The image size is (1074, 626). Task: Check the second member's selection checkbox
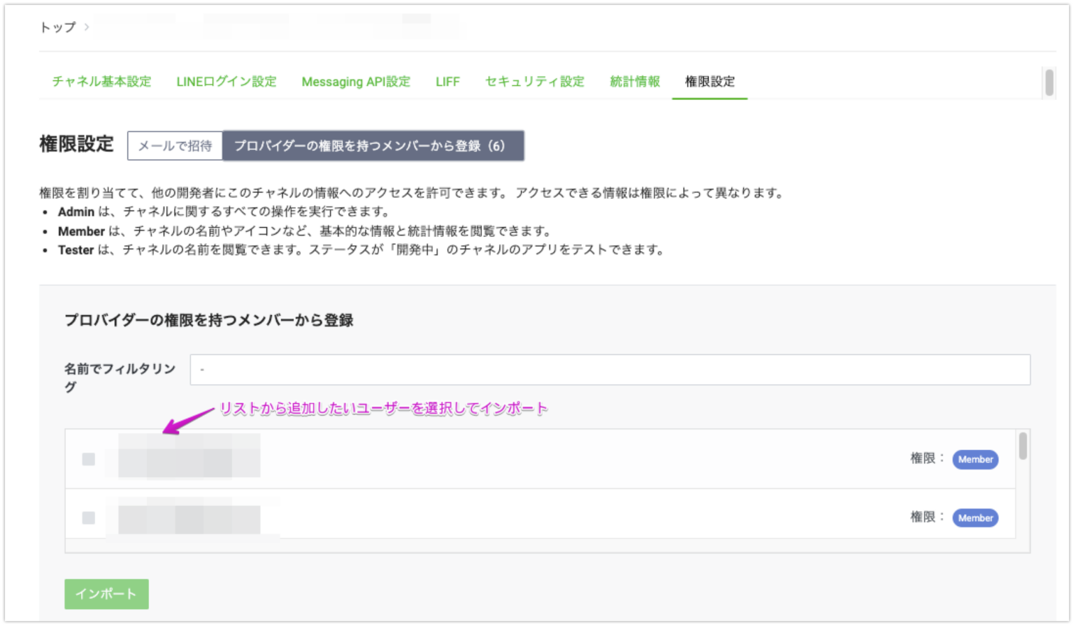88,518
